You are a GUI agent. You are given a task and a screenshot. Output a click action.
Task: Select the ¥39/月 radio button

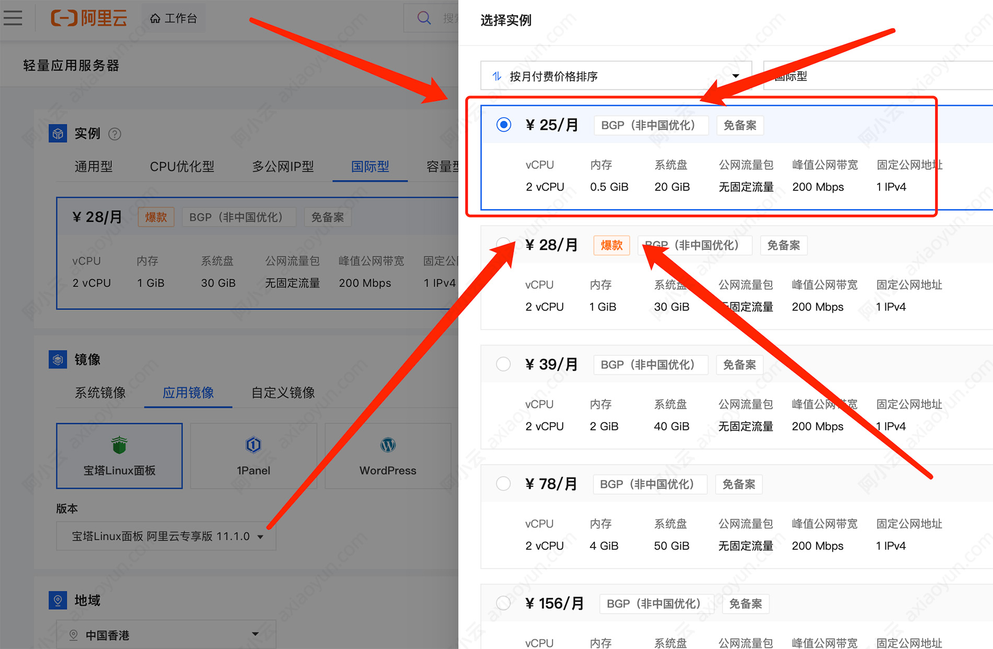(x=503, y=364)
